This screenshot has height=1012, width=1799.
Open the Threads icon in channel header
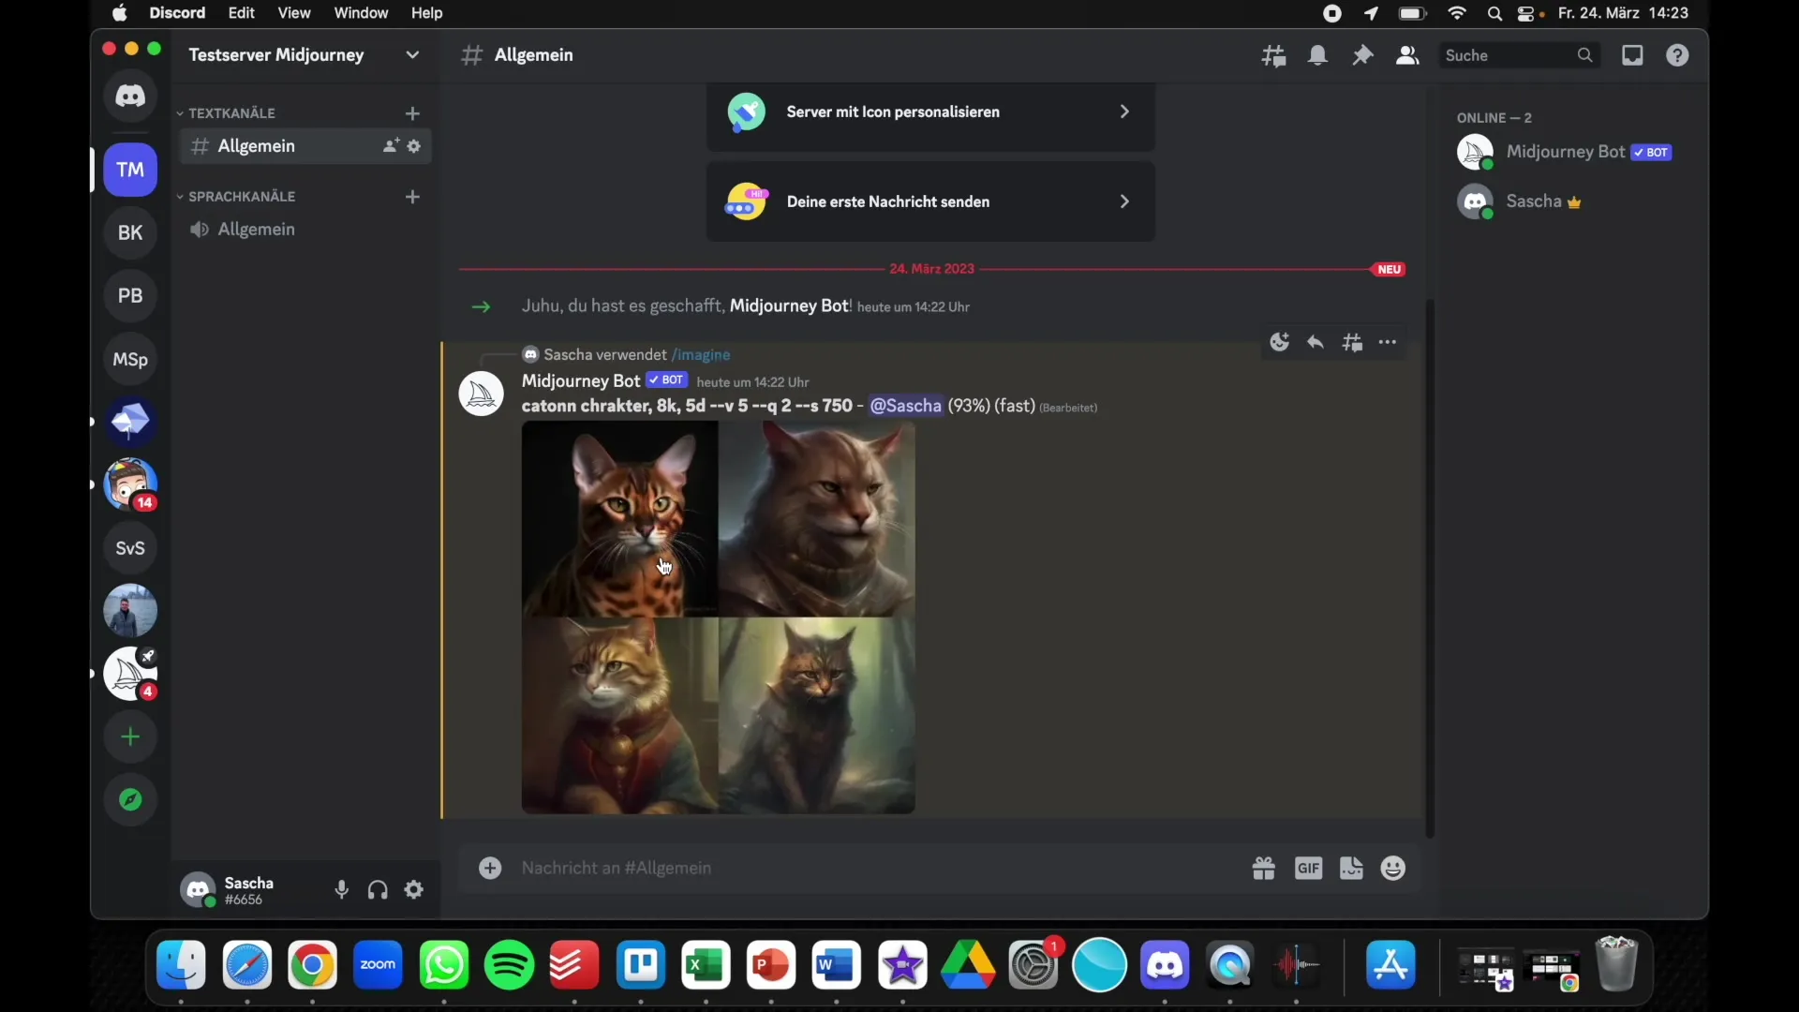(x=1273, y=55)
